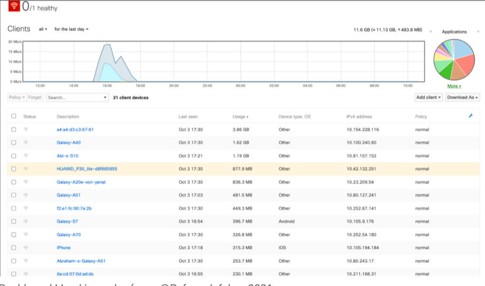Open the Download As dropdown

463,97
